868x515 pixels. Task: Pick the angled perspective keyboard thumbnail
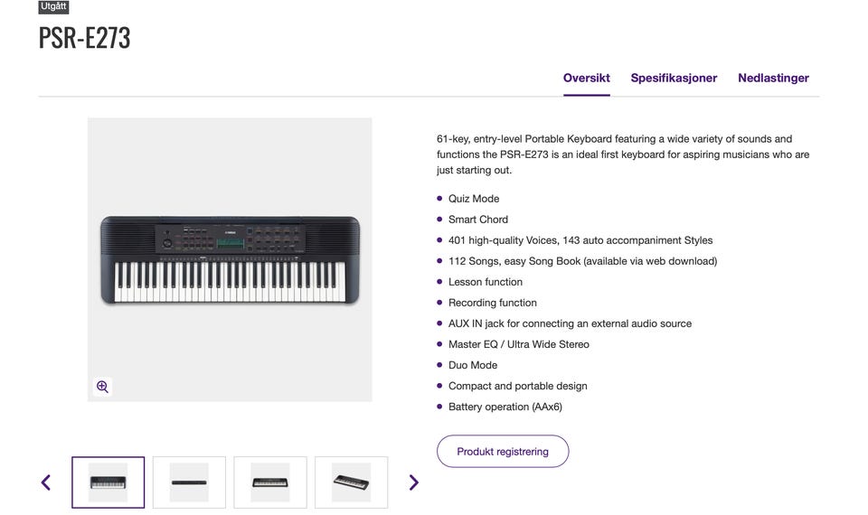(352, 482)
